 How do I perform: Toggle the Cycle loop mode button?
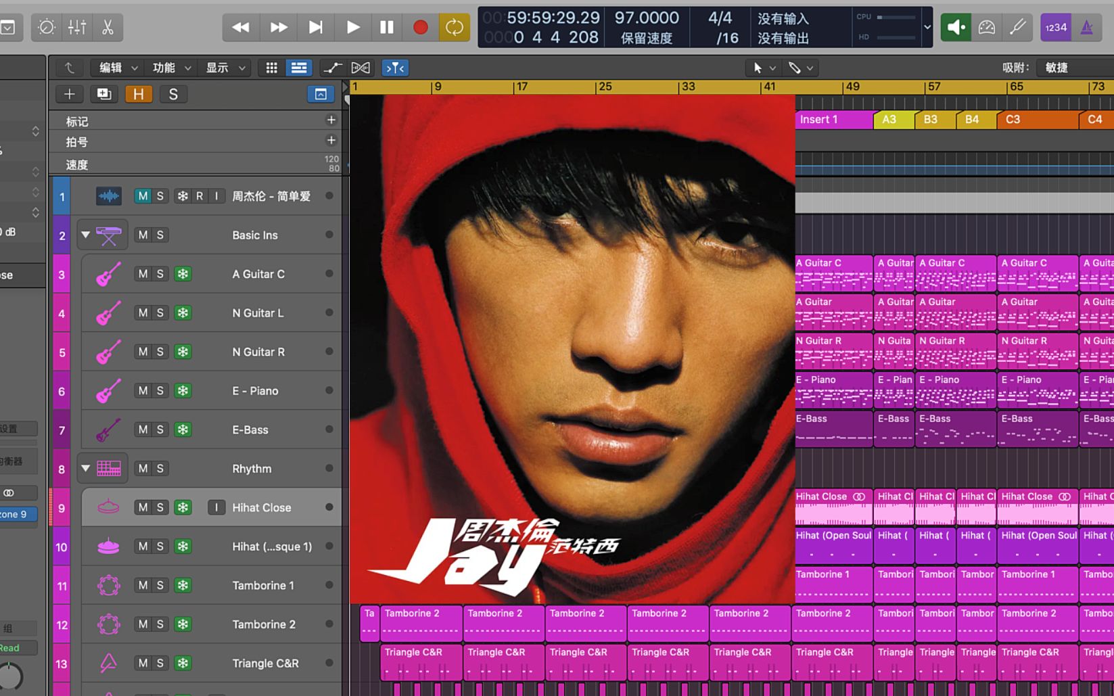click(x=454, y=27)
